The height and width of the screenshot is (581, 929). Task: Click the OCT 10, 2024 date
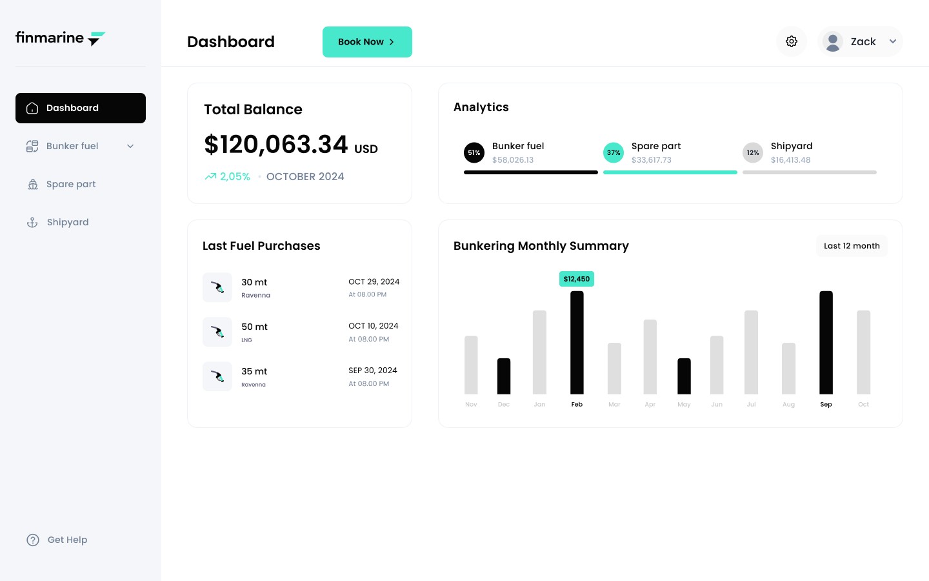tap(374, 326)
